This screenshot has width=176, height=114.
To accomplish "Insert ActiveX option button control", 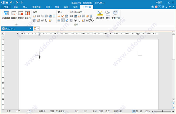I will [x=75, y=20].
